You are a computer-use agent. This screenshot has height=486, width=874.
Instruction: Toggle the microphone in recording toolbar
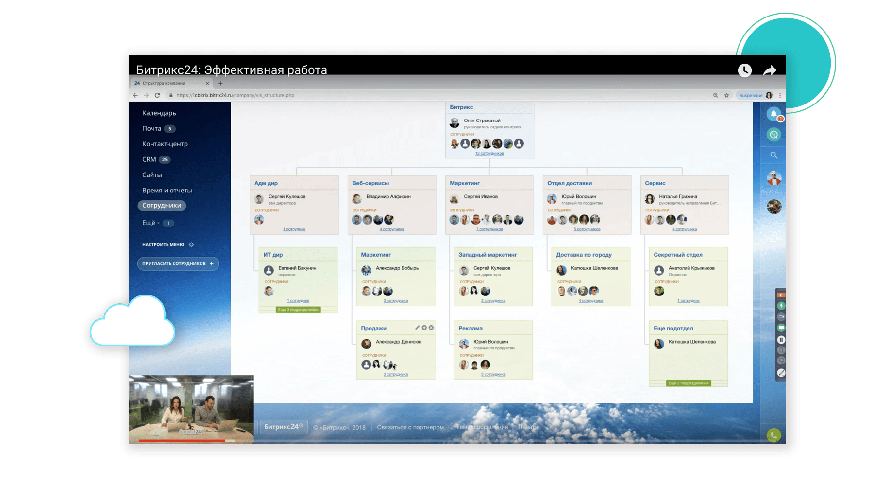tap(781, 306)
